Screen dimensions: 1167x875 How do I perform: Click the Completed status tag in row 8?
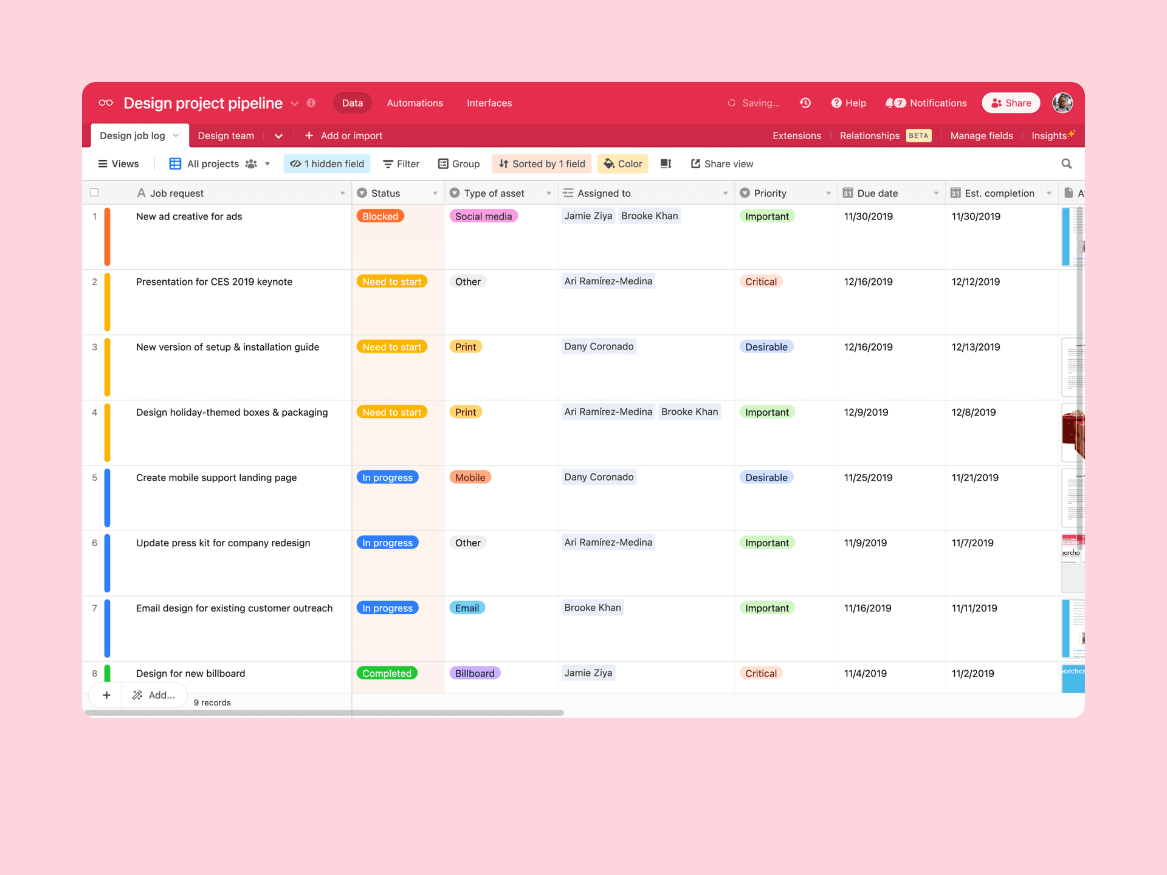387,673
